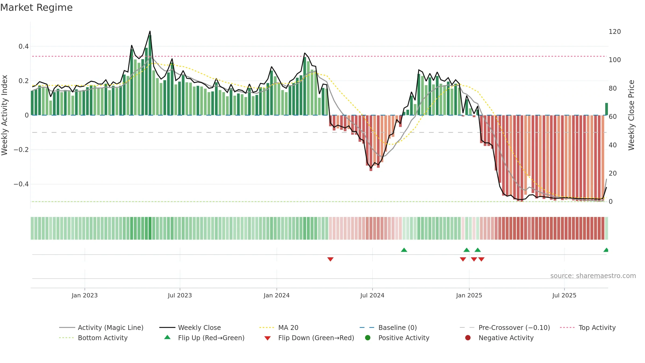The height and width of the screenshot is (363, 645).
Task: Click the flip-up marker after Jul 2024
Action: pyautogui.click(x=404, y=250)
